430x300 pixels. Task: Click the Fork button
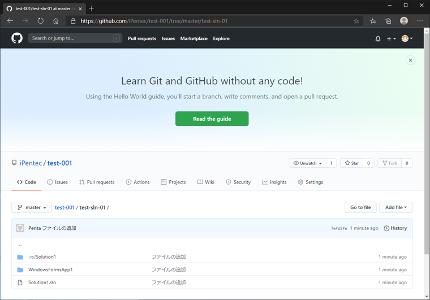click(x=390, y=163)
